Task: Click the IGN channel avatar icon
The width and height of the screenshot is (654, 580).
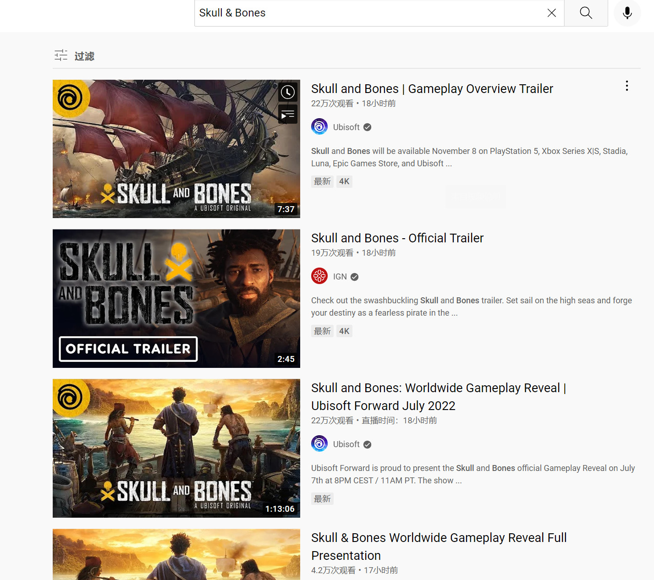Action: tap(319, 276)
